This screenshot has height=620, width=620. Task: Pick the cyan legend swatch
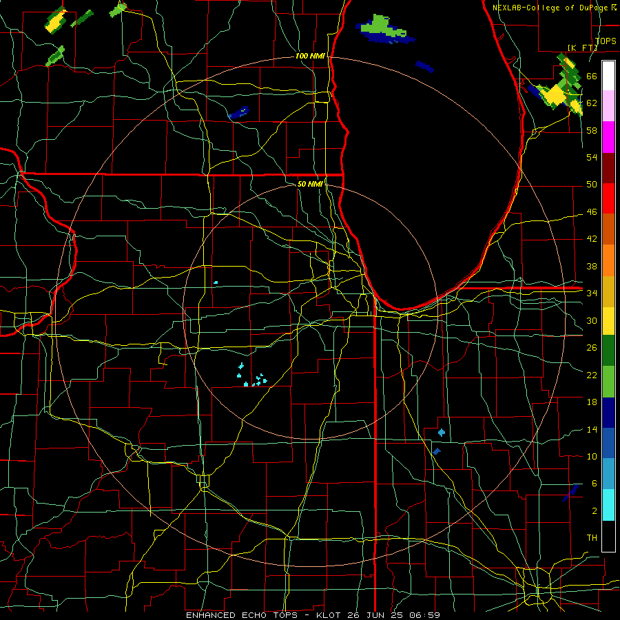pyautogui.click(x=608, y=505)
